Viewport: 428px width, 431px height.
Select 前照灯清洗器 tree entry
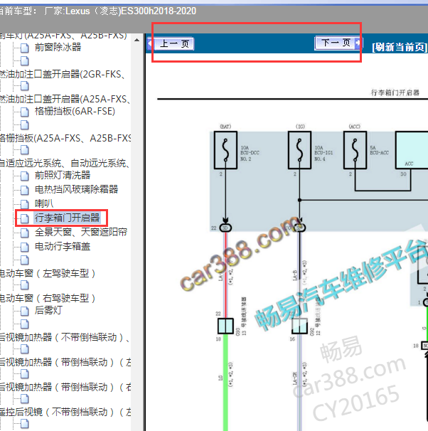(x=63, y=176)
